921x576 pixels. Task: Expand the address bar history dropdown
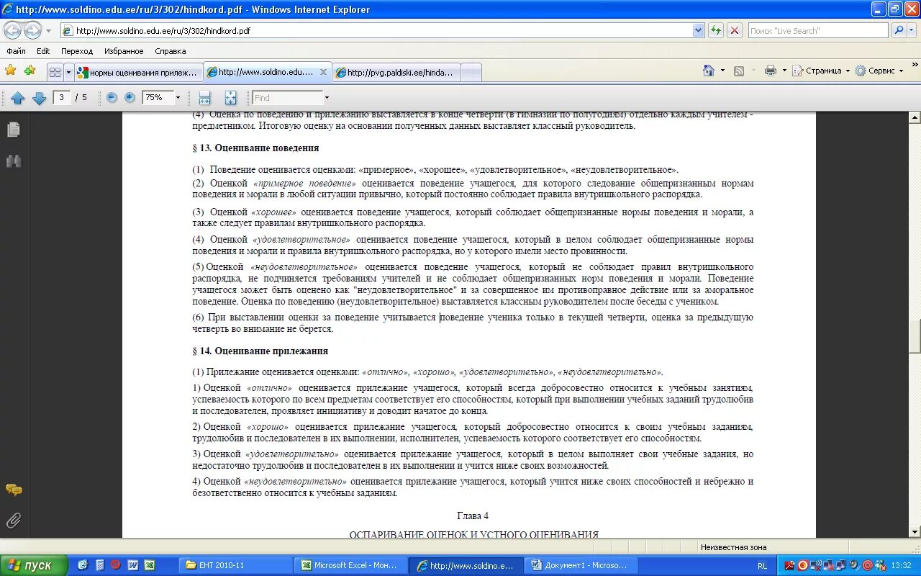[x=698, y=31]
